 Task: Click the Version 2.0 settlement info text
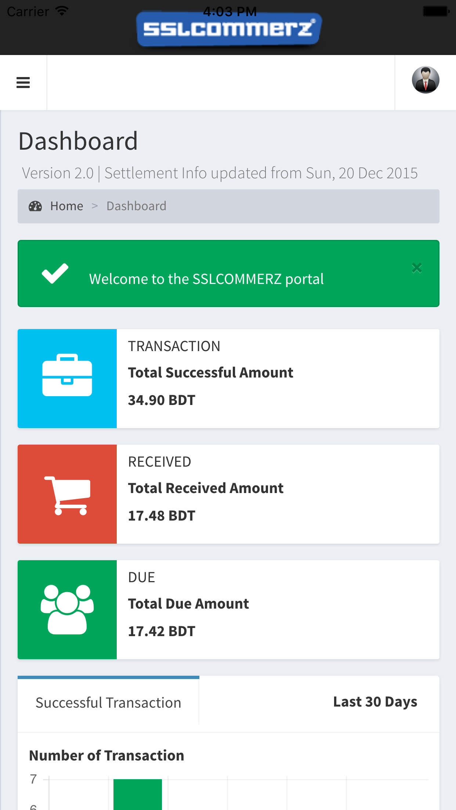click(220, 173)
